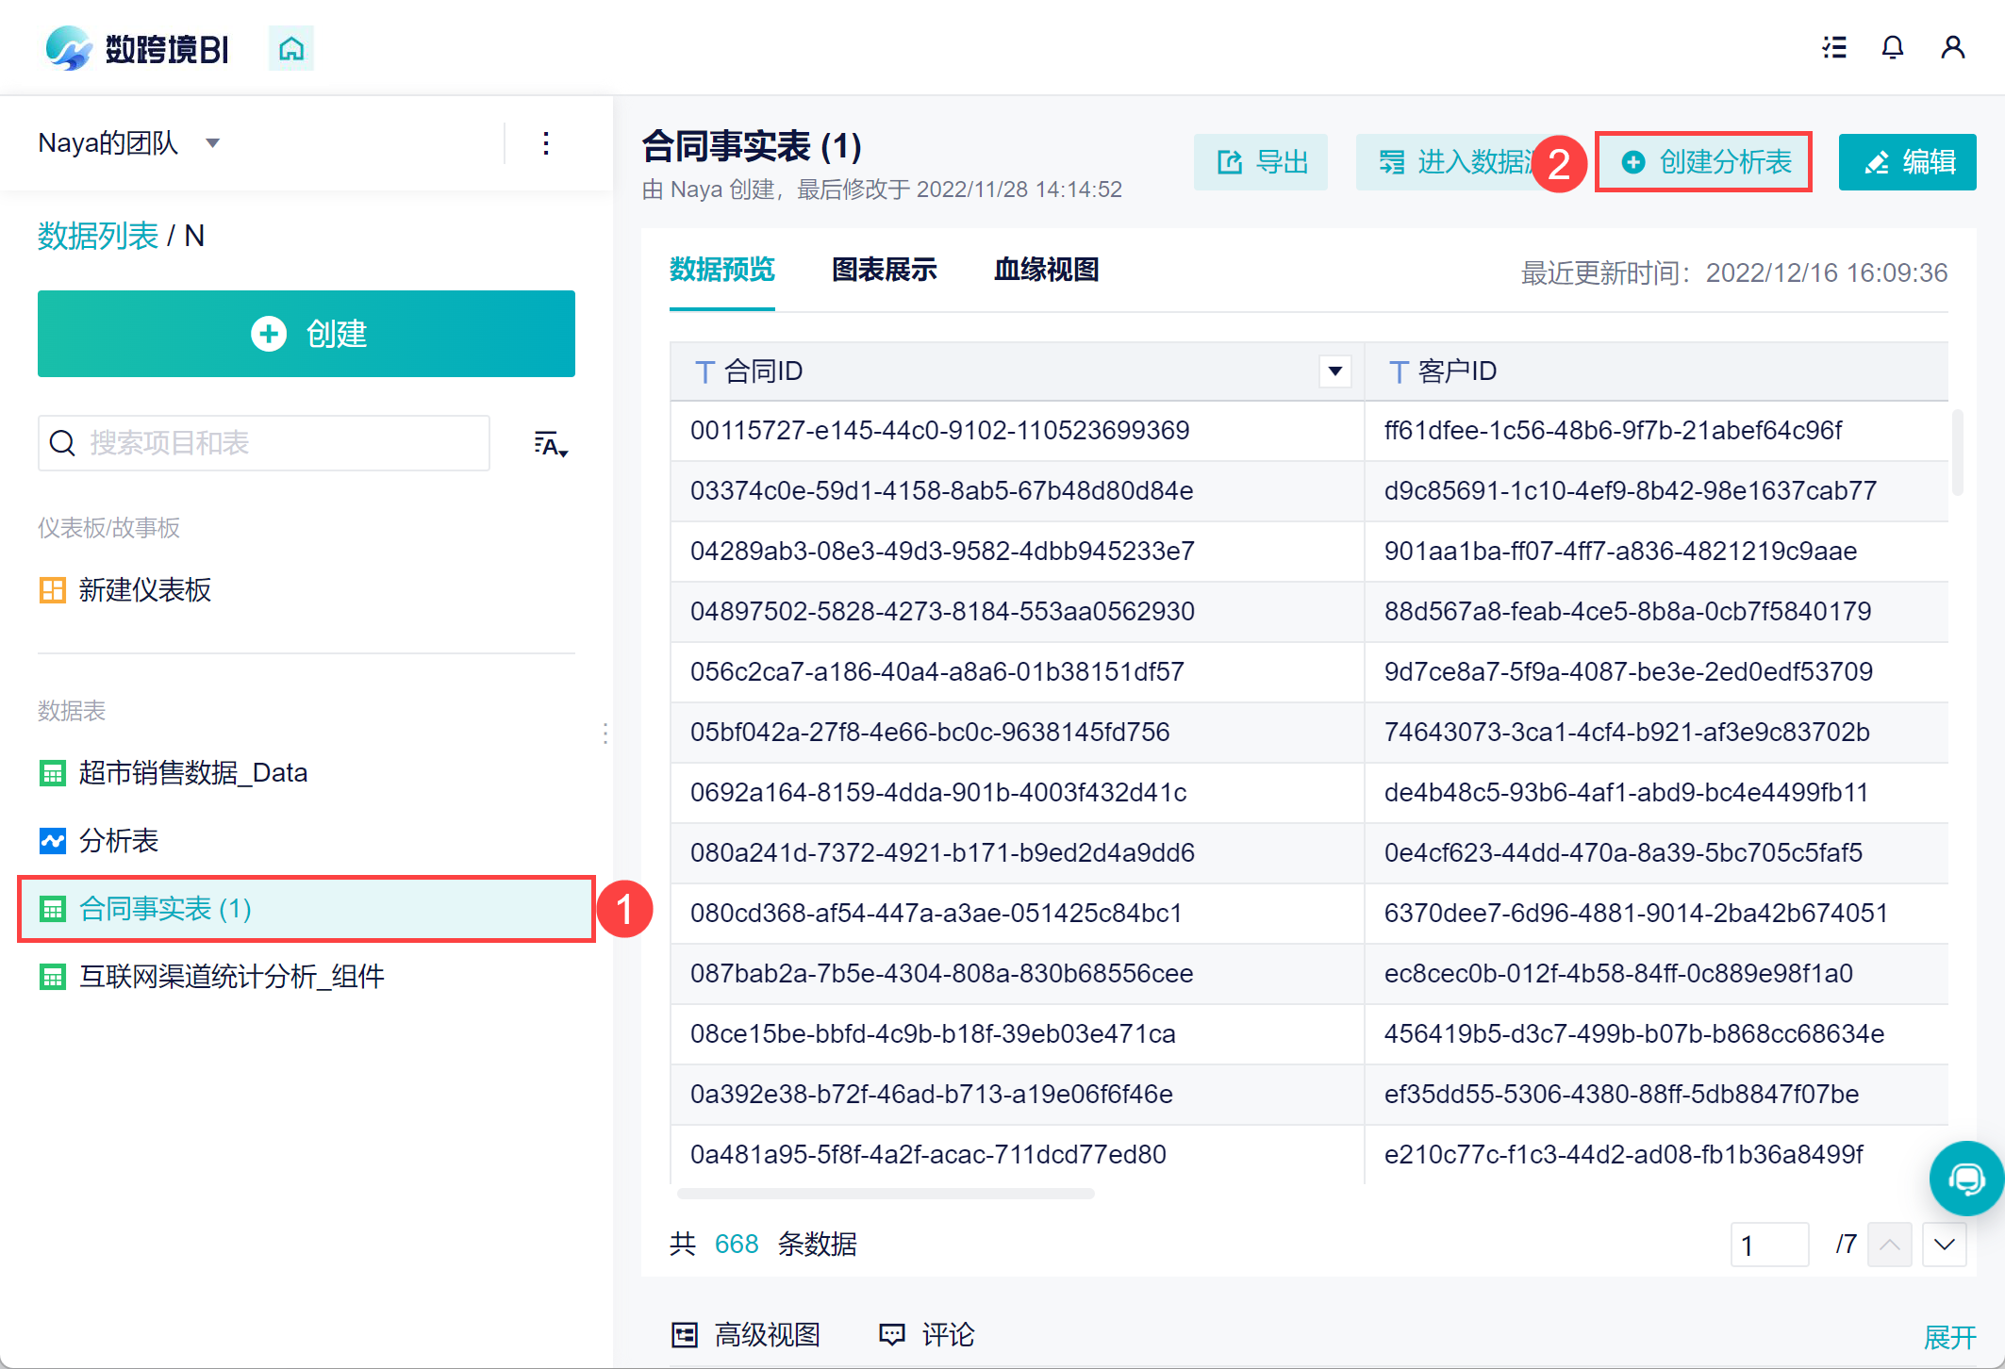Click the 导出 export button
Viewport: 2005px width, 1369px height.
click(x=1261, y=162)
